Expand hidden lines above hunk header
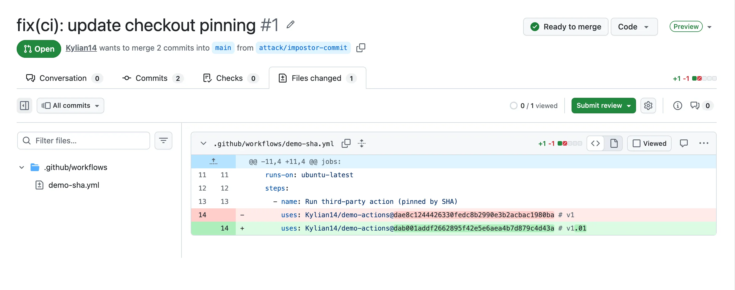This screenshot has height=290, width=735. click(213, 162)
